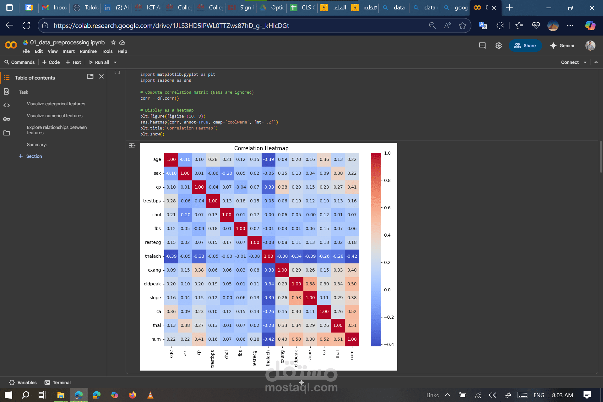This screenshot has width=603, height=402.
Task: Open the Files folder sidebar icon
Action: [7, 133]
